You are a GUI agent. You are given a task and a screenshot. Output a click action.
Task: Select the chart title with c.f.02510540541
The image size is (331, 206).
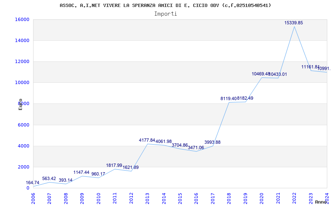[x=165, y=5]
